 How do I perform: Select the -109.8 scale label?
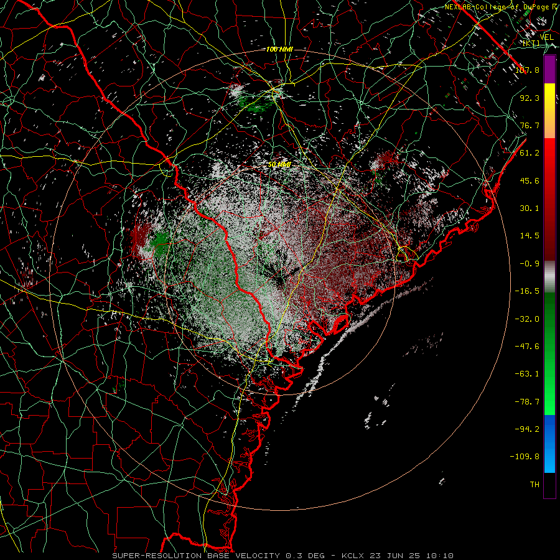point(525,457)
